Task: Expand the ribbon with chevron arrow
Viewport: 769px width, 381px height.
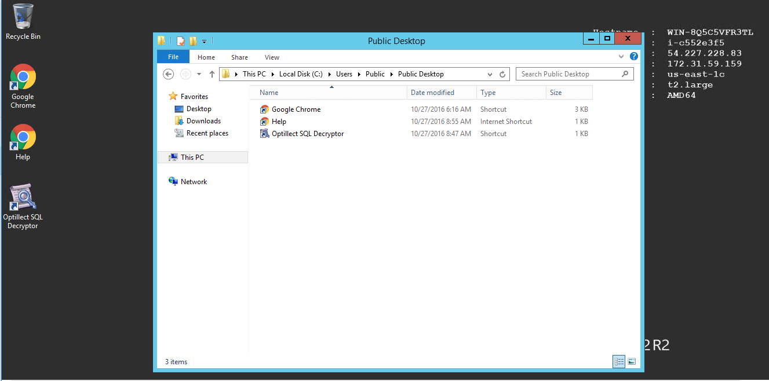Action: (621, 57)
